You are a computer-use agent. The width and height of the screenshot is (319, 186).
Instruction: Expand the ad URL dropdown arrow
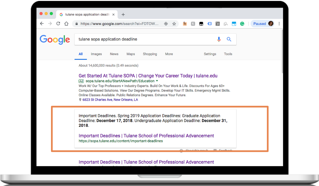pyautogui.click(x=157, y=81)
